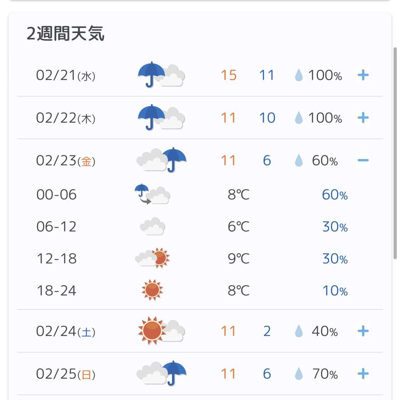Click the sunny icon for 18-24 slot
Screen dimensions: 400x400
pyautogui.click(x=152, y=290)
